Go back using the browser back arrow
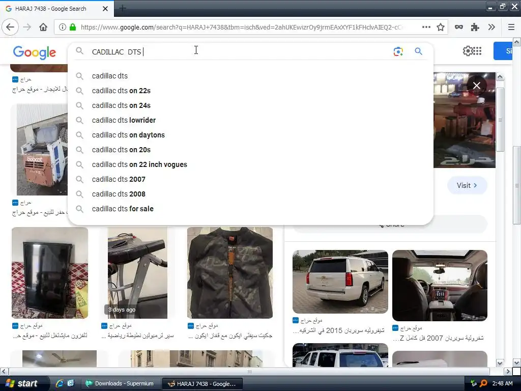Viewport: 521px width, 391px height. [10, 27]
